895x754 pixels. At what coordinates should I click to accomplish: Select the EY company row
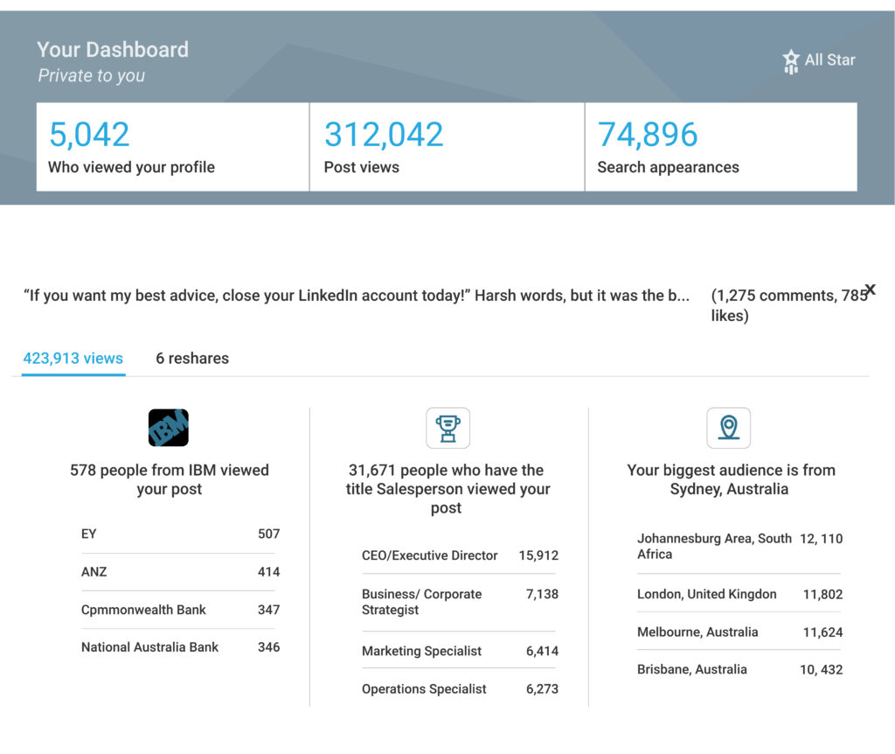tap(180, 534)
